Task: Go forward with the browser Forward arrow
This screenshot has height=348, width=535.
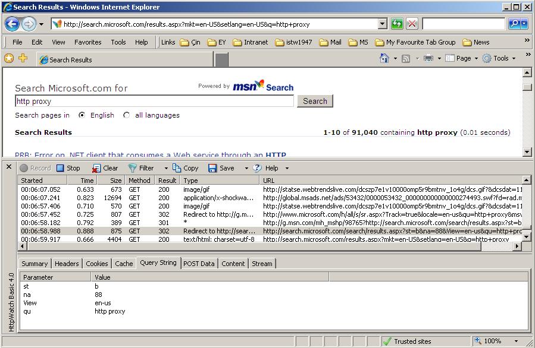Action: pos(29,24)
